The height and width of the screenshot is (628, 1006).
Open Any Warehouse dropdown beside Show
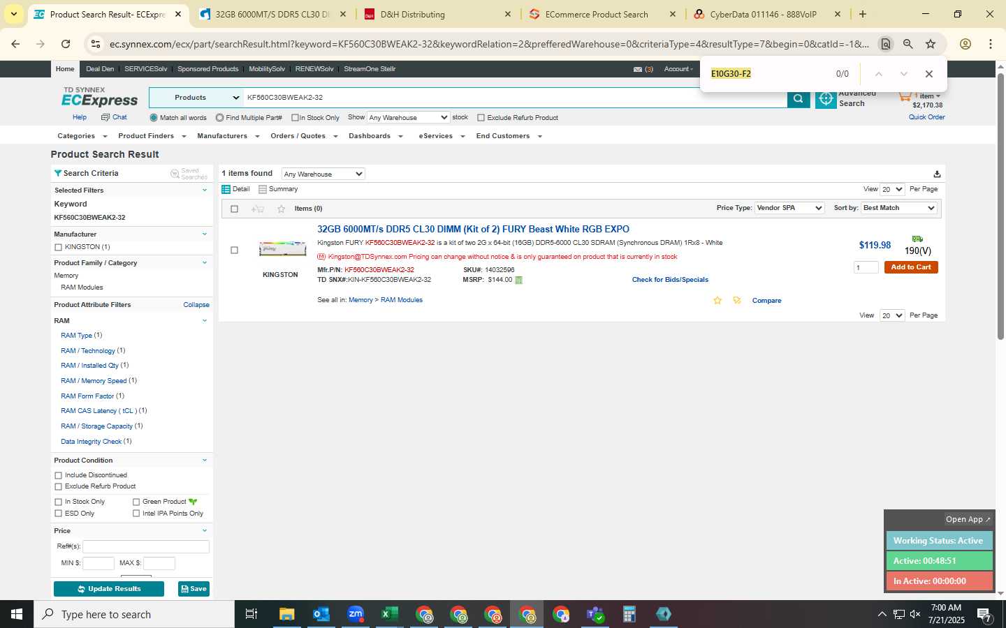[x=408, y=117]
